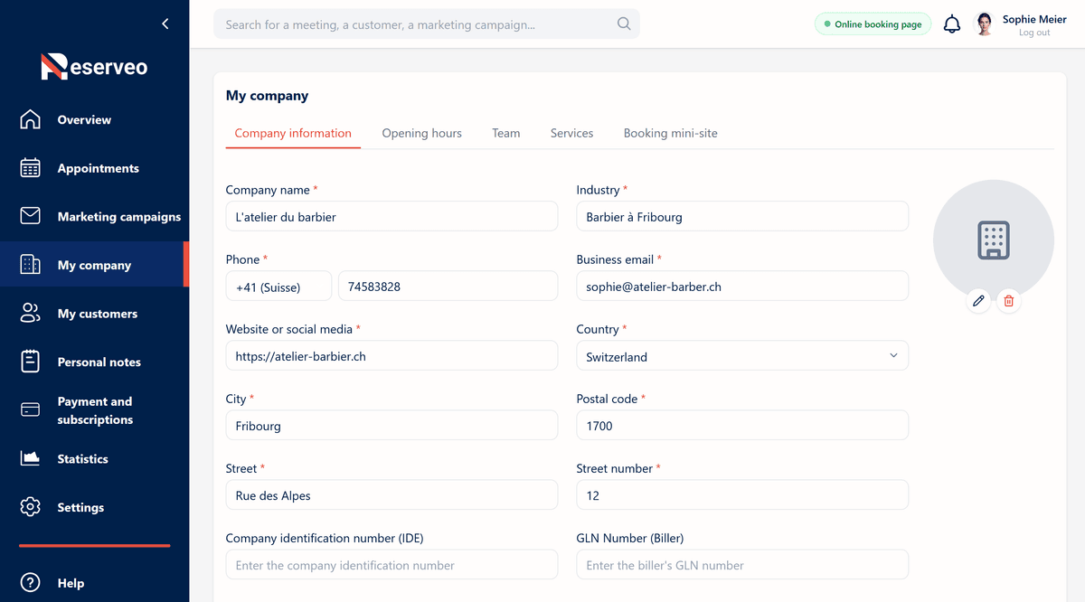Switch to the Opening hours tab
This screenshot has height=602, width=1085.
[421, 133]
